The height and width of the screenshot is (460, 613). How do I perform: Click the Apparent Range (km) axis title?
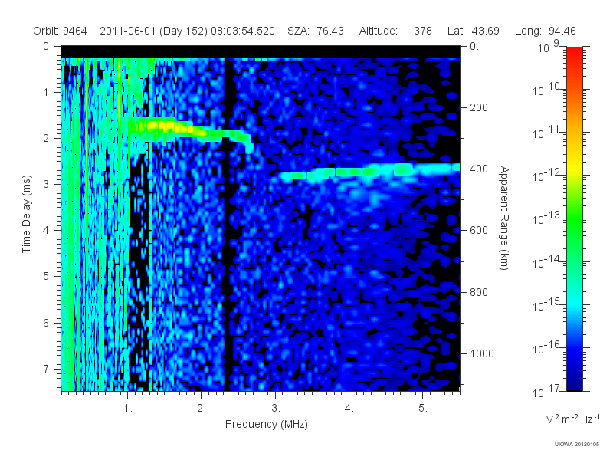point(504,219)
